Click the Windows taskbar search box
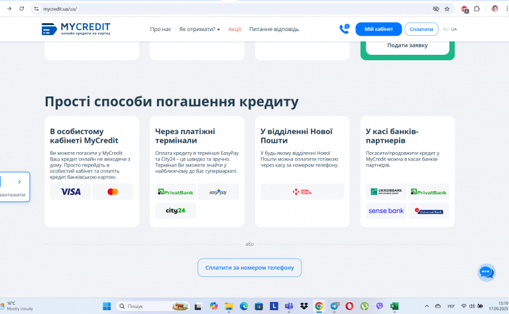Viewport: 509px width, 314px height. [152, 306]
